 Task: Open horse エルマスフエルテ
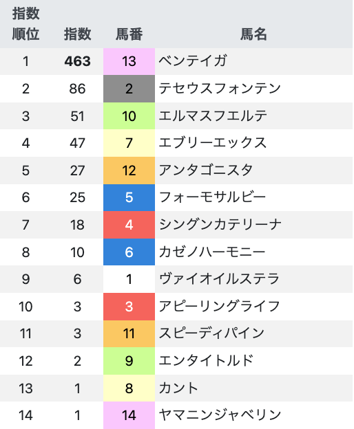coord(213,115)
